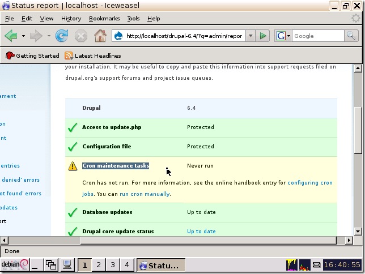Click the 'denied' errors sidebar link
365x274 pixels.
[x=20, y=180]
